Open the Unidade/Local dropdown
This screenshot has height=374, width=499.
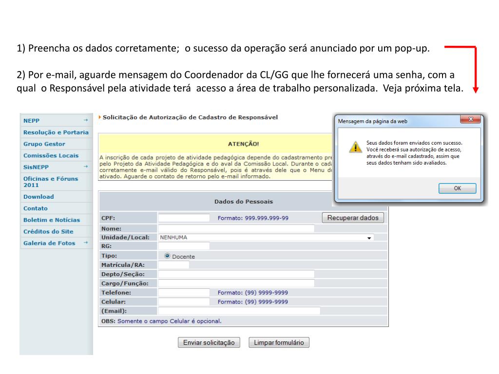(x=266, y=238)
